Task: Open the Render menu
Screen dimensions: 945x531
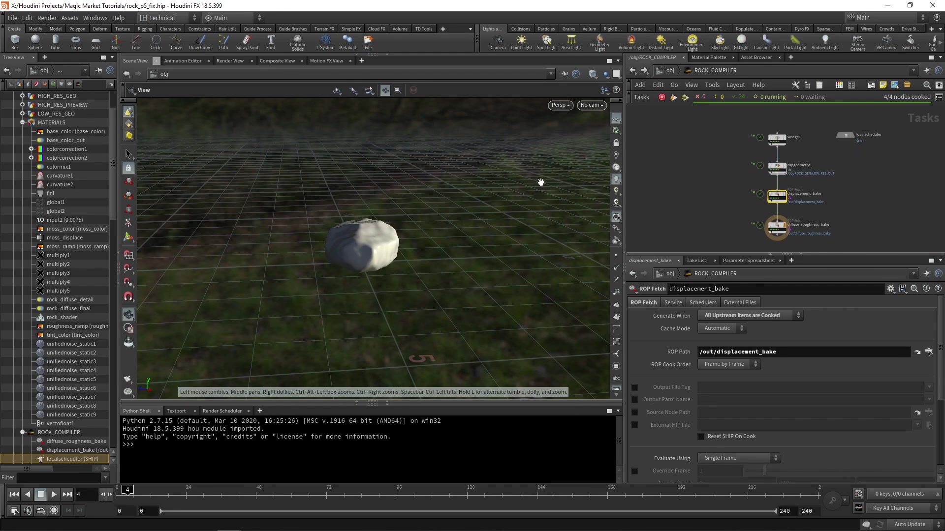Action: click(x=47, y=18)
